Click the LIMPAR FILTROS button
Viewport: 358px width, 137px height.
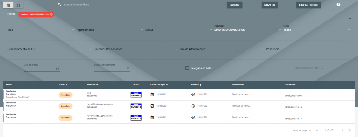point(308,5)
